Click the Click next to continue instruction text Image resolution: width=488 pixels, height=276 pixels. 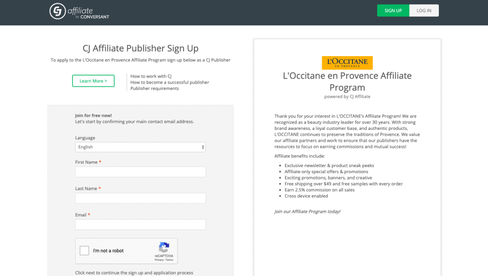[x=134, y=273]
